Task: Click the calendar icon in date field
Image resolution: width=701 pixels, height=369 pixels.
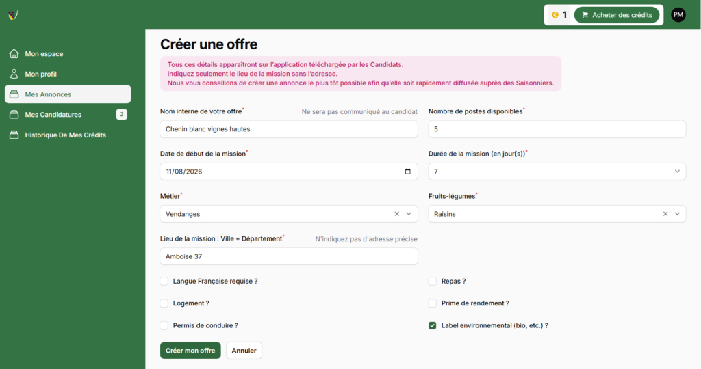Action: coord(408,172)
